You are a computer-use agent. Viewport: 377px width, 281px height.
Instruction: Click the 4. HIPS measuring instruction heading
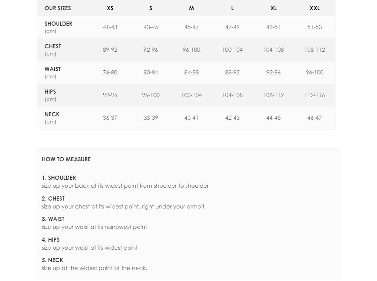51,239
